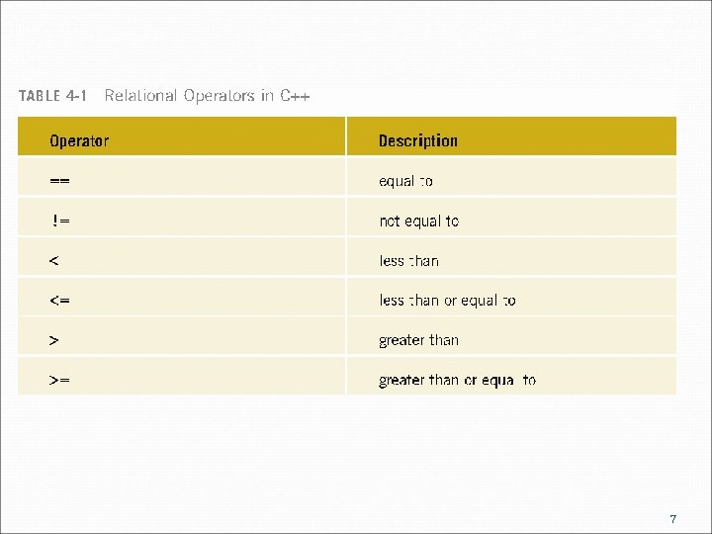Click "less than or equal to" text
712x534 pixels.
[447, 301]
